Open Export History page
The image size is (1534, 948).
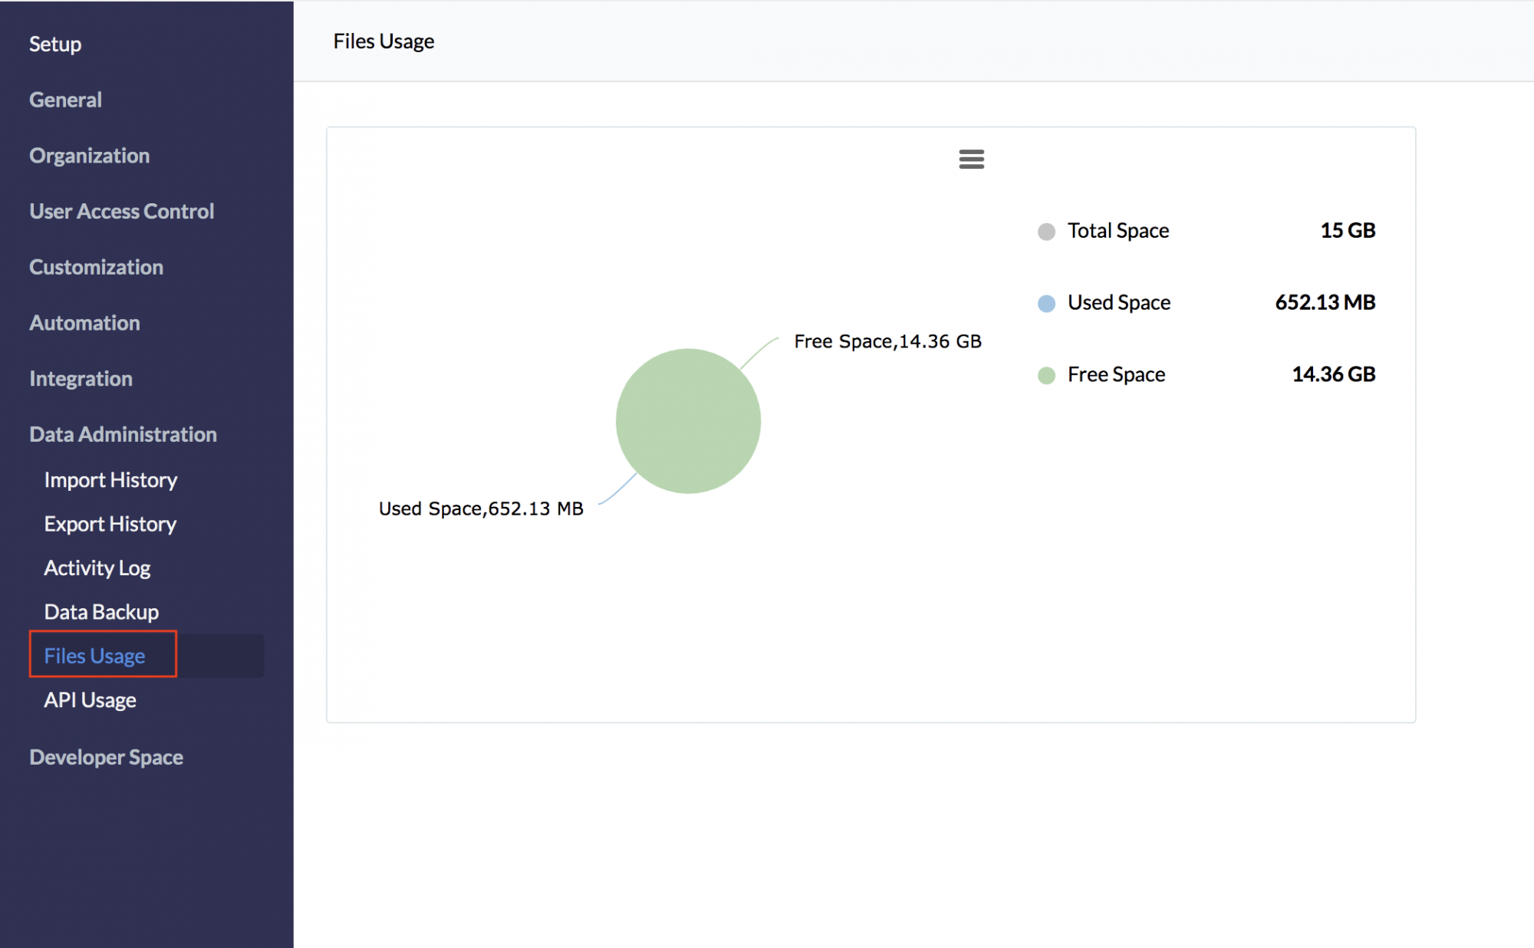110,524
